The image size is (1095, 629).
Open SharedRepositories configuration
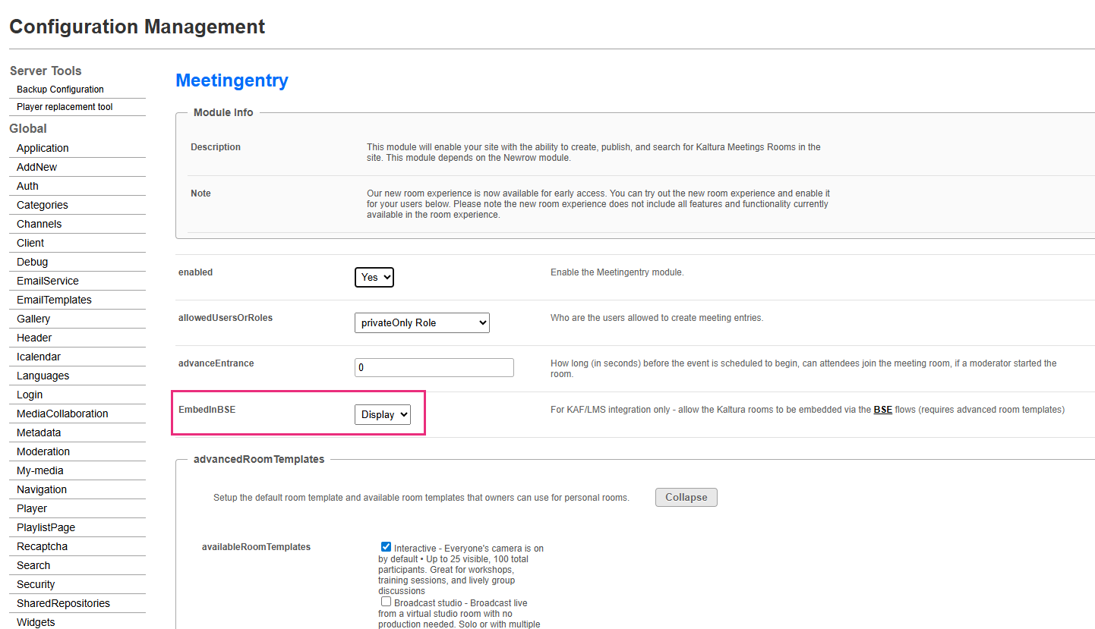pyautogui.click(x=63, y=603)
